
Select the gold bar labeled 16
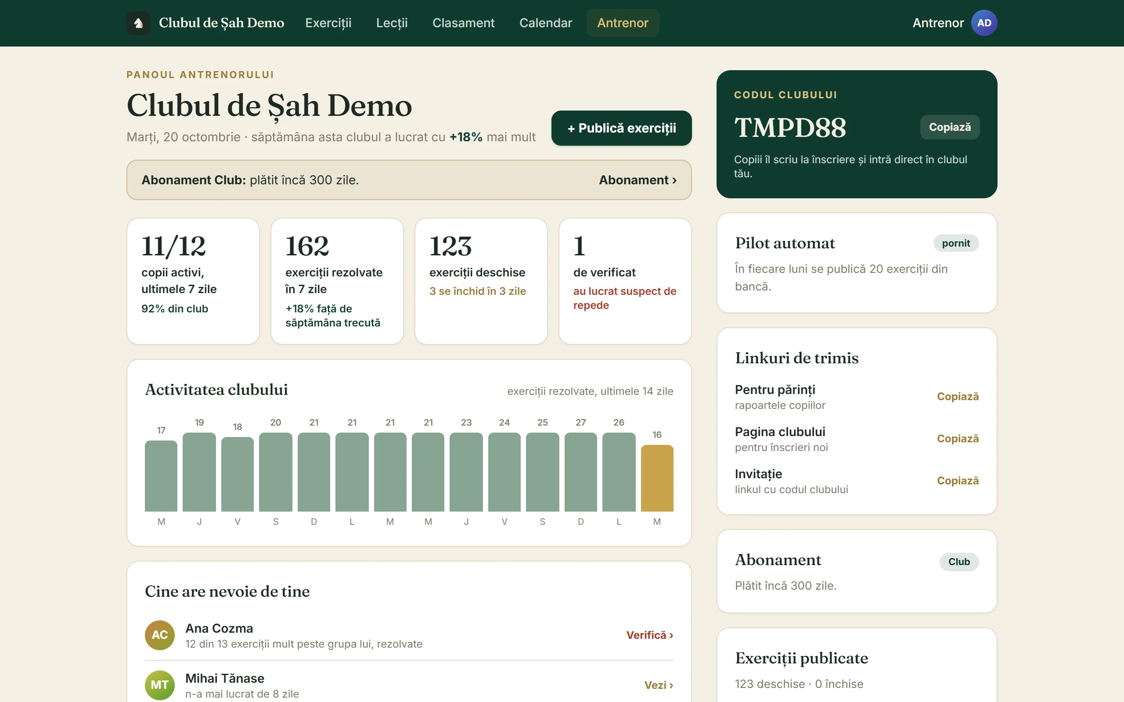click(x=657, y=478)
